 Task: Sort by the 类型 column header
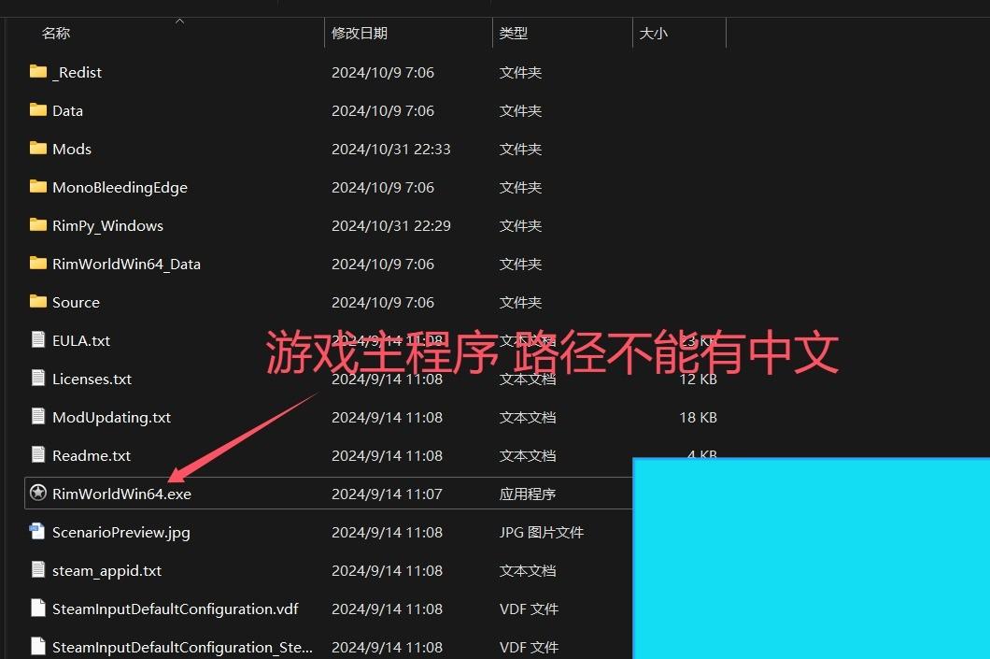(514, 33)
